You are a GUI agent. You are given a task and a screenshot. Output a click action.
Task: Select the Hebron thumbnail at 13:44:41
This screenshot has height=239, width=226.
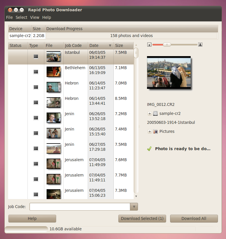54,102
